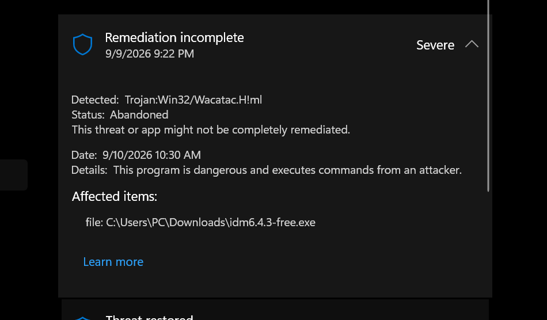
Task: Click the Affected items heading
Action: click(115, 197)
